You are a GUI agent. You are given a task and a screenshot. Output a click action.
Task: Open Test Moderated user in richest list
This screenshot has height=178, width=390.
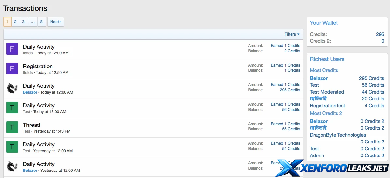[327, 92]
